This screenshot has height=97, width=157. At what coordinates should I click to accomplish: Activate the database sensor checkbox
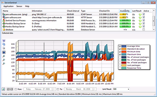click(144, 29)
